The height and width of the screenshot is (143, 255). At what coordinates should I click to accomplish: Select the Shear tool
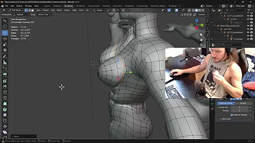click(x=5, y=132)
